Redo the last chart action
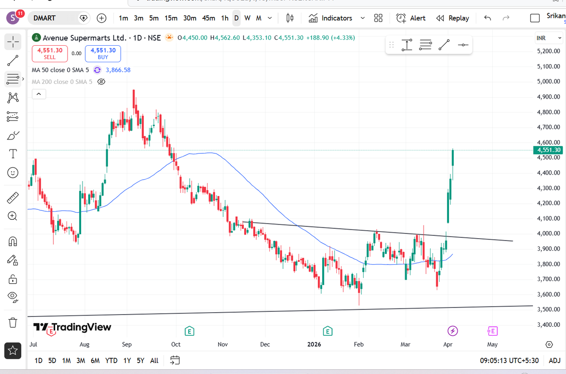The image size is (566, 374). 506,18
